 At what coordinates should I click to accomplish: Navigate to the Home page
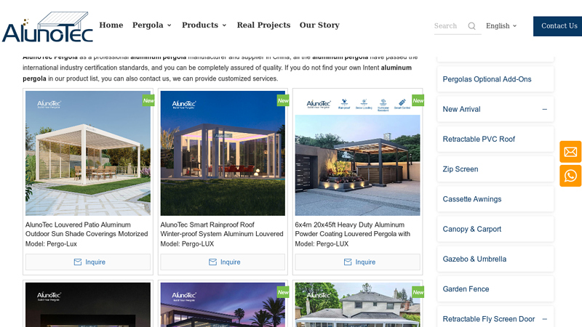click(x=111, y=25)
